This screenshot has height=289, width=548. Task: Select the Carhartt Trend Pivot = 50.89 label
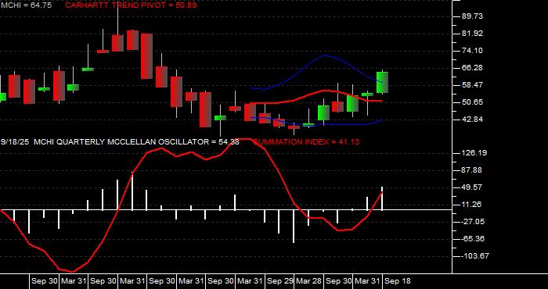click(131, 5)
